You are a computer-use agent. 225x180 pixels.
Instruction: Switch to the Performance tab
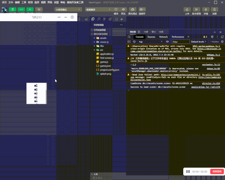coord(178,37)
